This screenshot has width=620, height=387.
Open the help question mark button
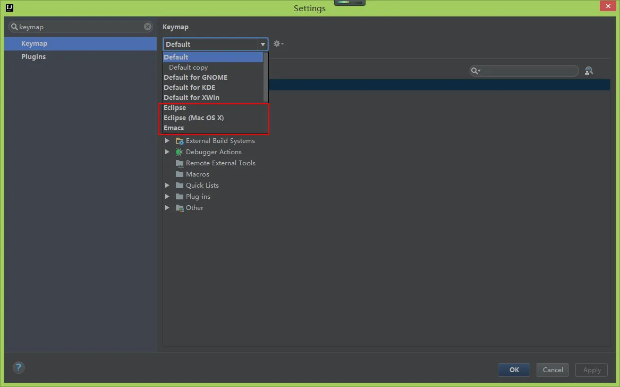click(19, 368)
